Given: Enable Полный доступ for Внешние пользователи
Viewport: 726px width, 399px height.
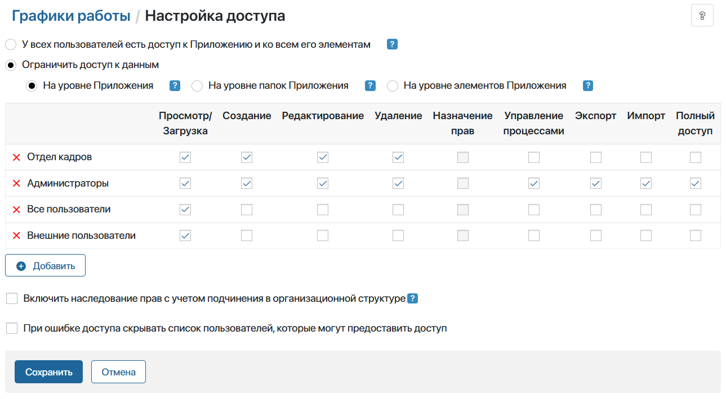Looking at the screenshot, I should [696, 235].
